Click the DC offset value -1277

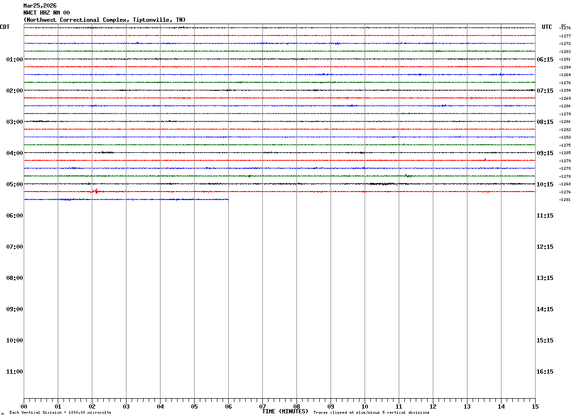(x=565, y=36)
